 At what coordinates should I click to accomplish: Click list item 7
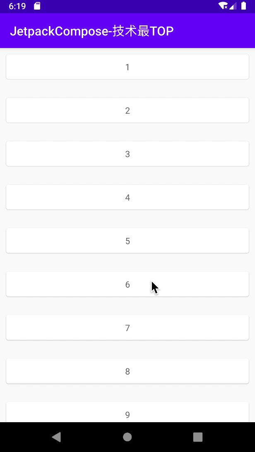[x=127, y=327]
